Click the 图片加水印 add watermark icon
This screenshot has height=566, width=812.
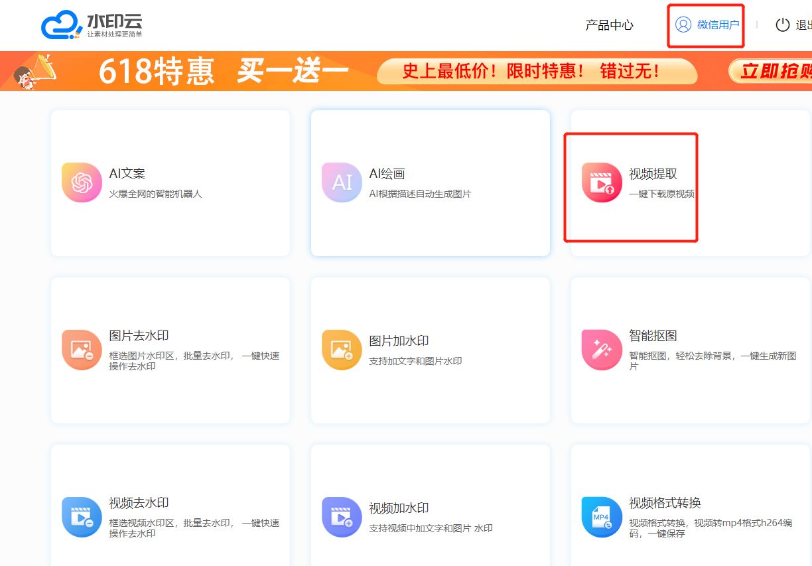tap(341, 349)
